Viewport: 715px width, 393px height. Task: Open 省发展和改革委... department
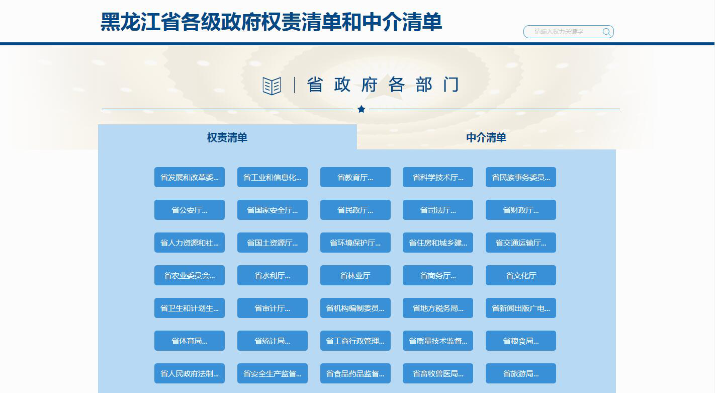click(190, 177)
